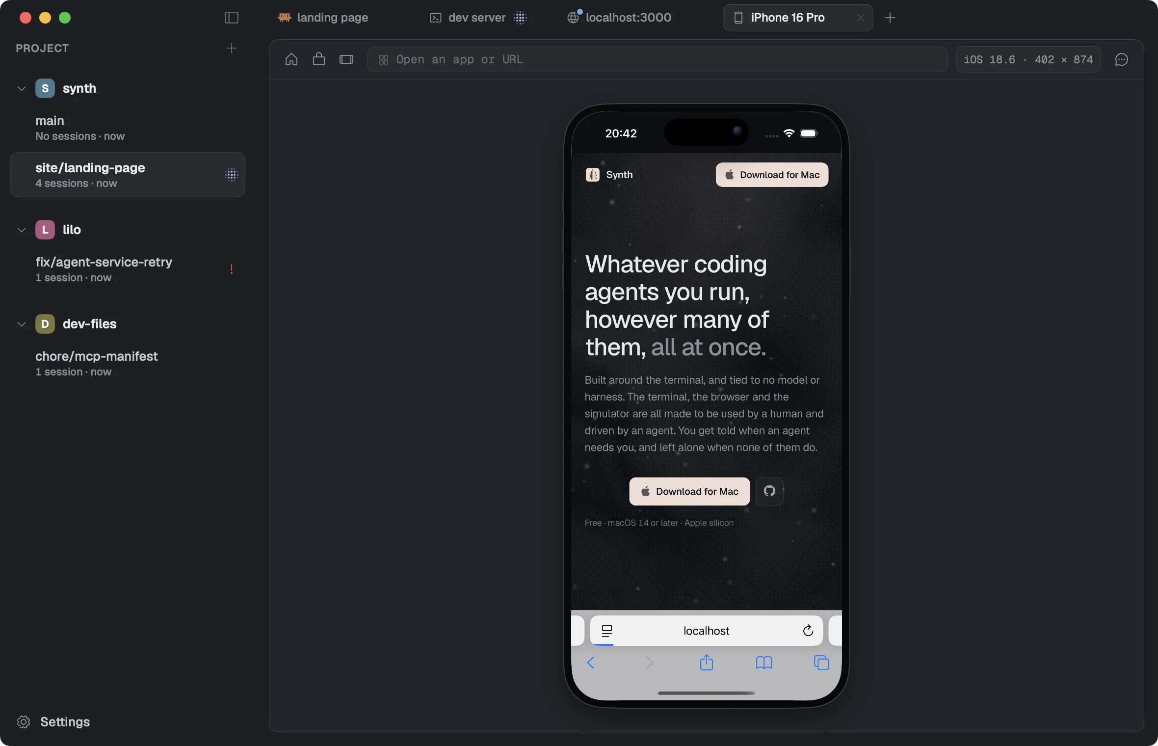Click header Download for Mac button
Image resolution: width=1158 pixels, height=746 pixels.
(x=772, y=175)
